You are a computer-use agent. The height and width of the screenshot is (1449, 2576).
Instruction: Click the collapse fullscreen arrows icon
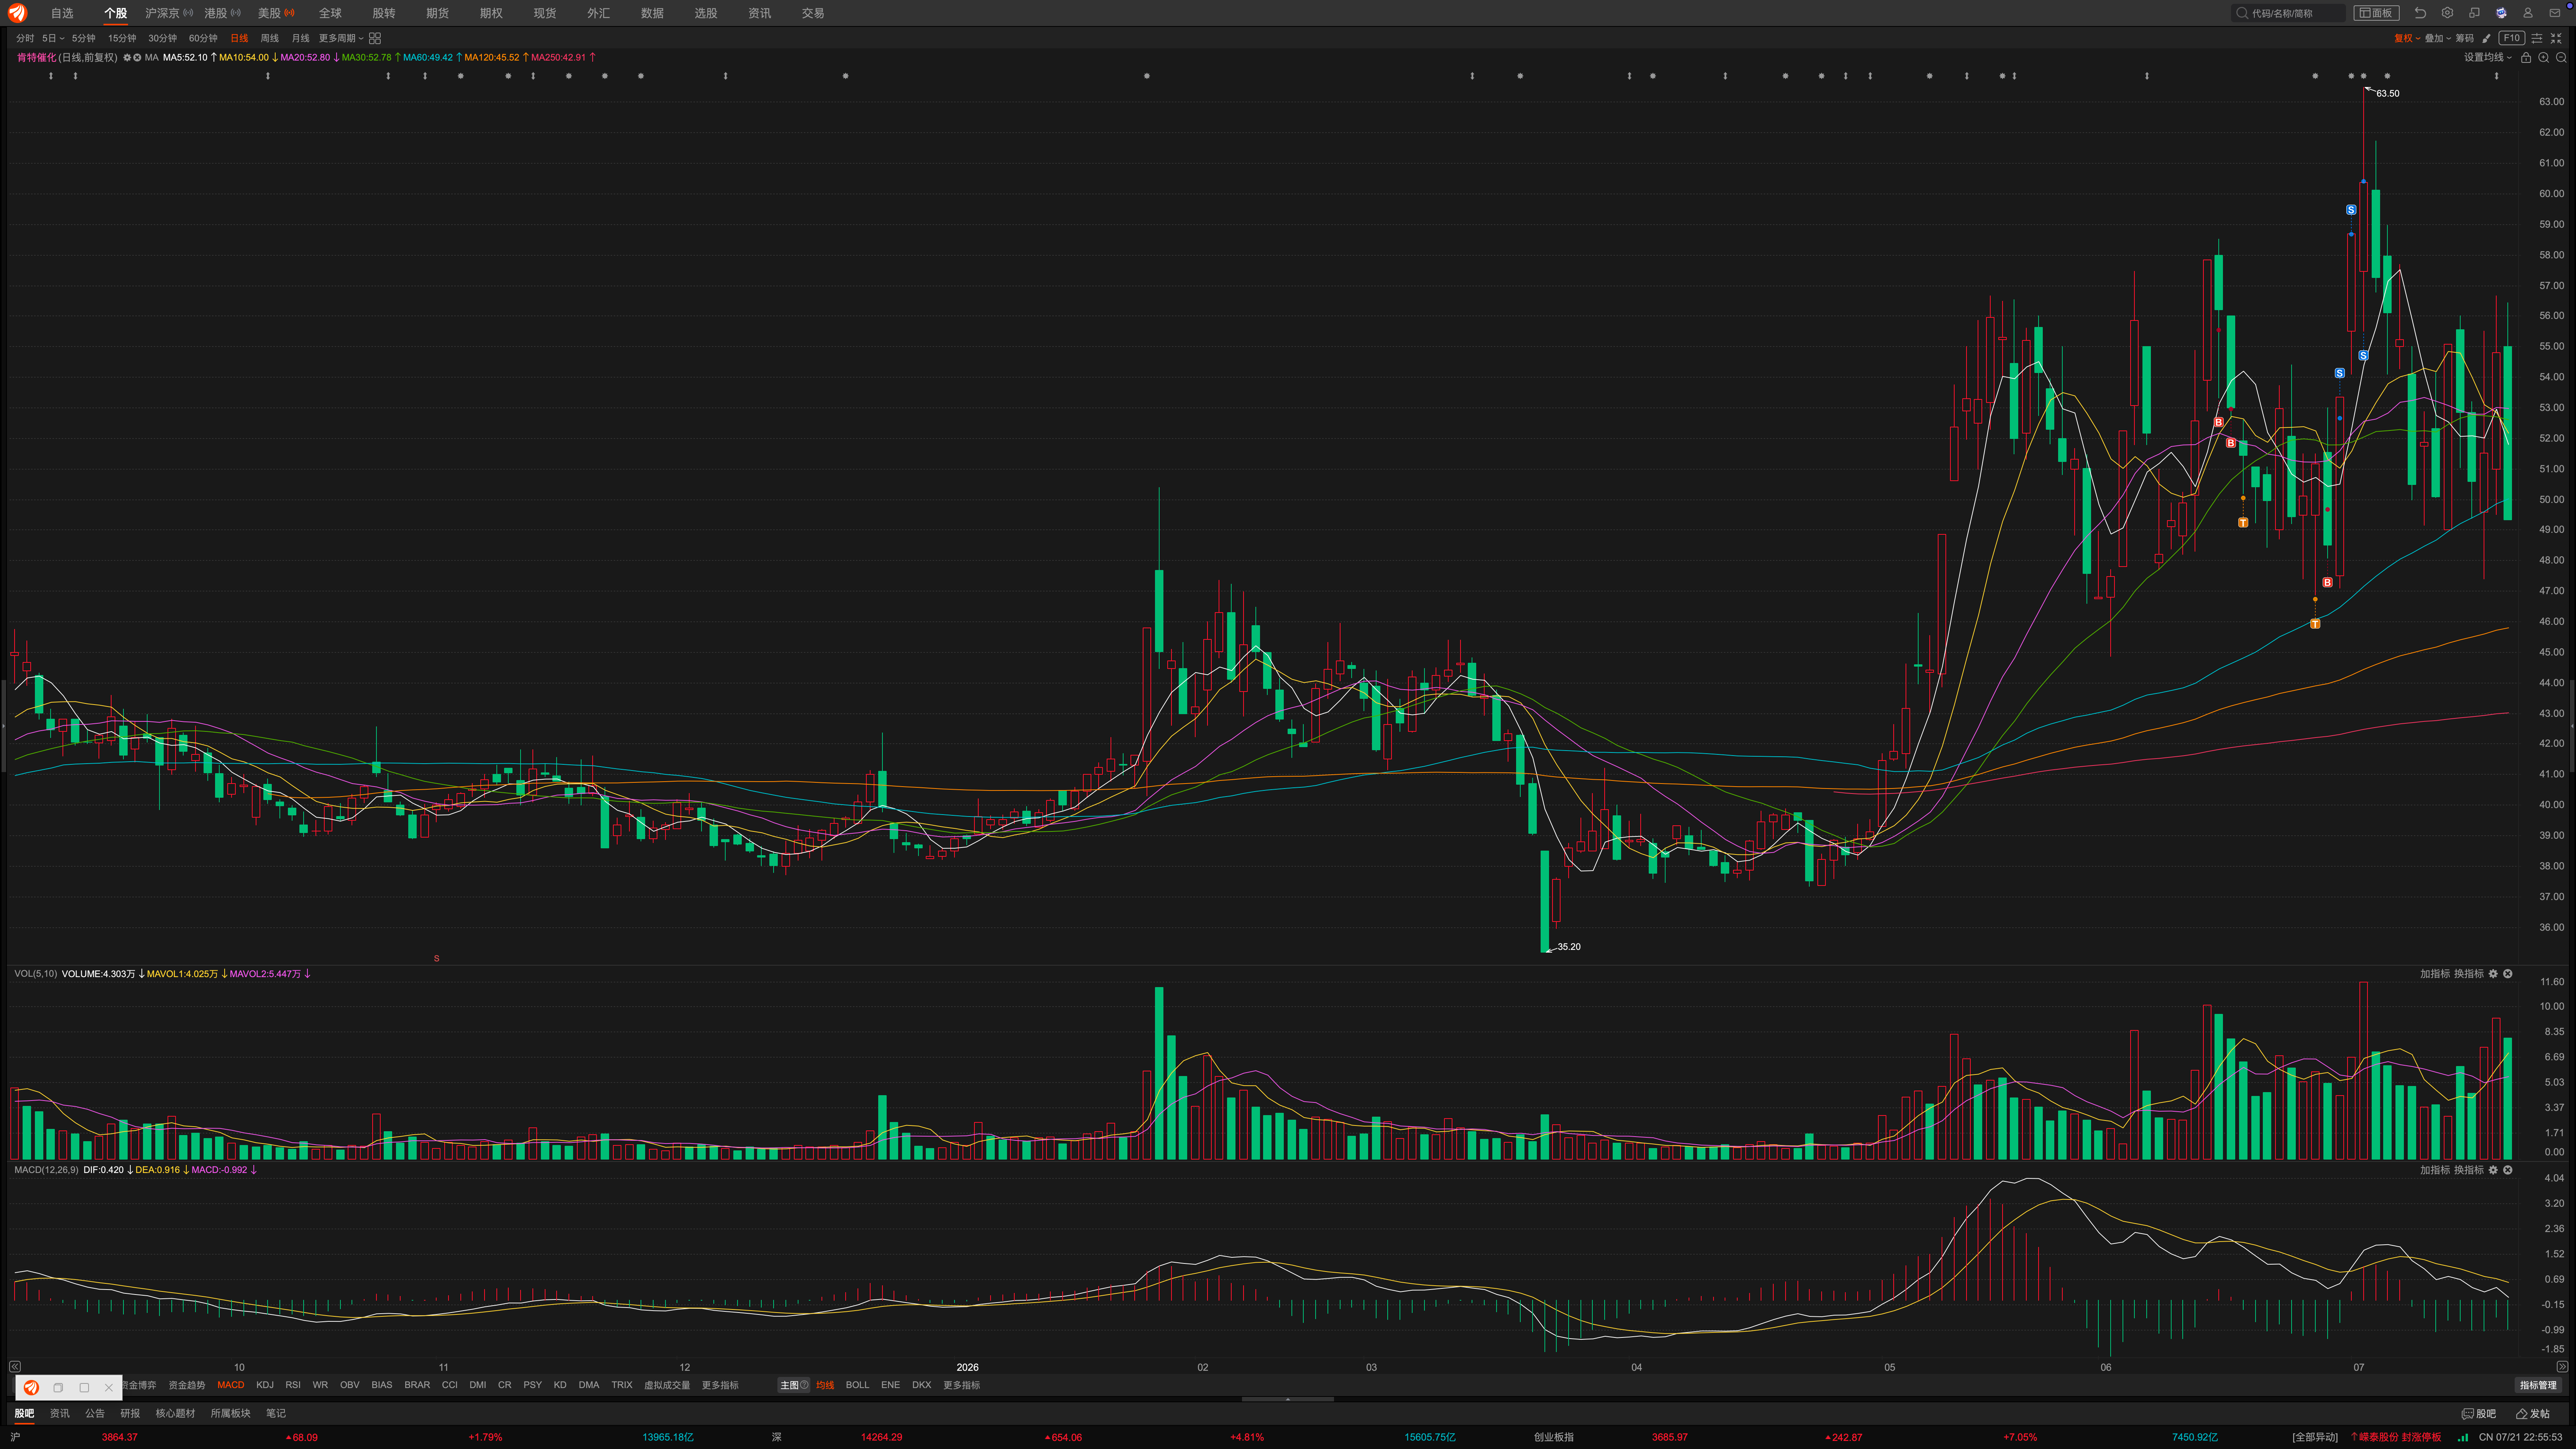tap(2556, 38)
